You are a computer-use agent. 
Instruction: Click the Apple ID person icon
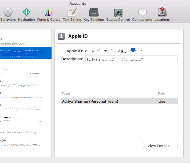click(x=61, y=36)
